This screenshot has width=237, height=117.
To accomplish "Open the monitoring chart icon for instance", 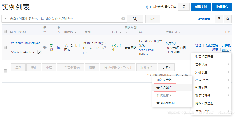I will (59, 47).
